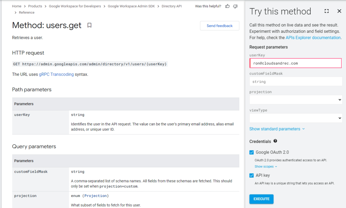
Task: Expand Show scopes under OAuth 2.0
Action: coord(264,166)
